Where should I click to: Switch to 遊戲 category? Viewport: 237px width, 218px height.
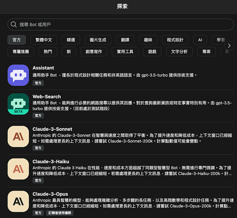click(152, 51)
